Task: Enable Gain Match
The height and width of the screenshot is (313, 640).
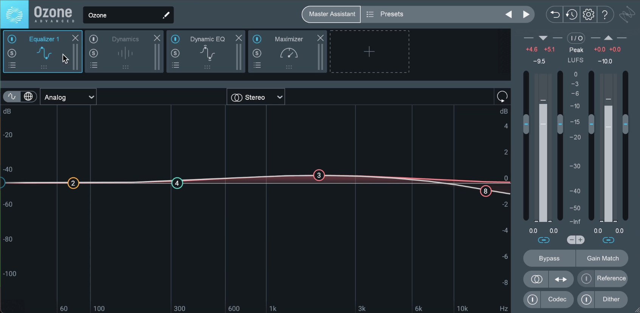Action: (603, 258)
